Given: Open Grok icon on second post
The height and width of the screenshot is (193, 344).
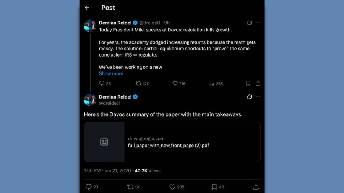Looking at the screenshot, I should pos(250,97).
